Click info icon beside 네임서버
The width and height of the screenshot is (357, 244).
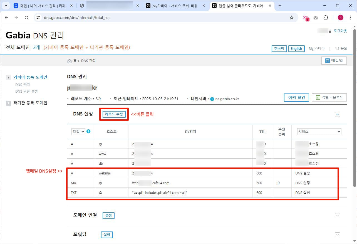(x=212, y=99)
